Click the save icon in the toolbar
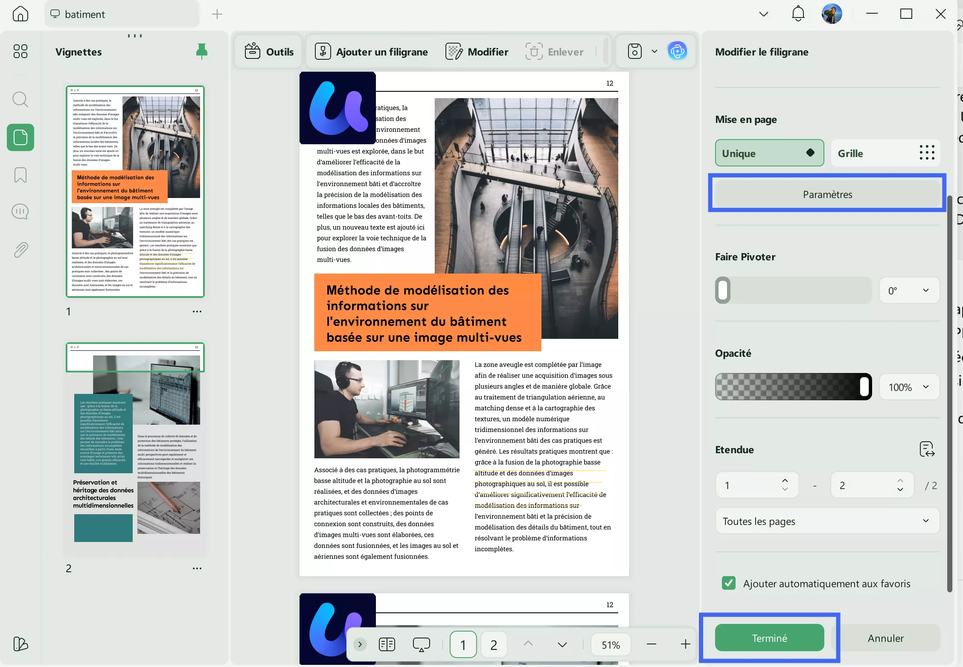 [634, 52]
